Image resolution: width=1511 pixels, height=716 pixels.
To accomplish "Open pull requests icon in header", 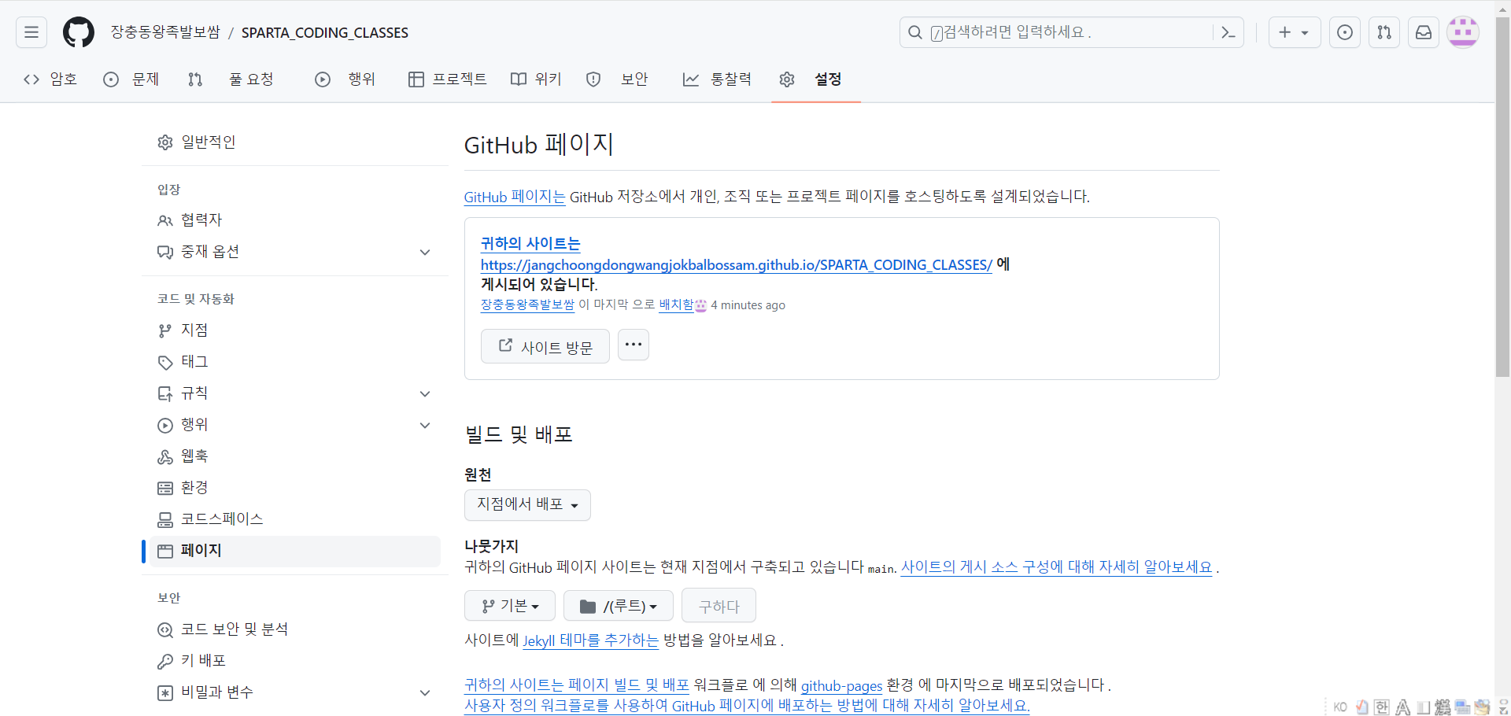I will 1384,32.
